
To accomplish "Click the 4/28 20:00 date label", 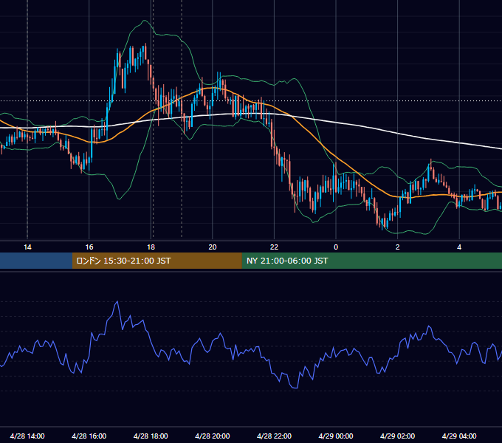I will [x=213, y=436].
